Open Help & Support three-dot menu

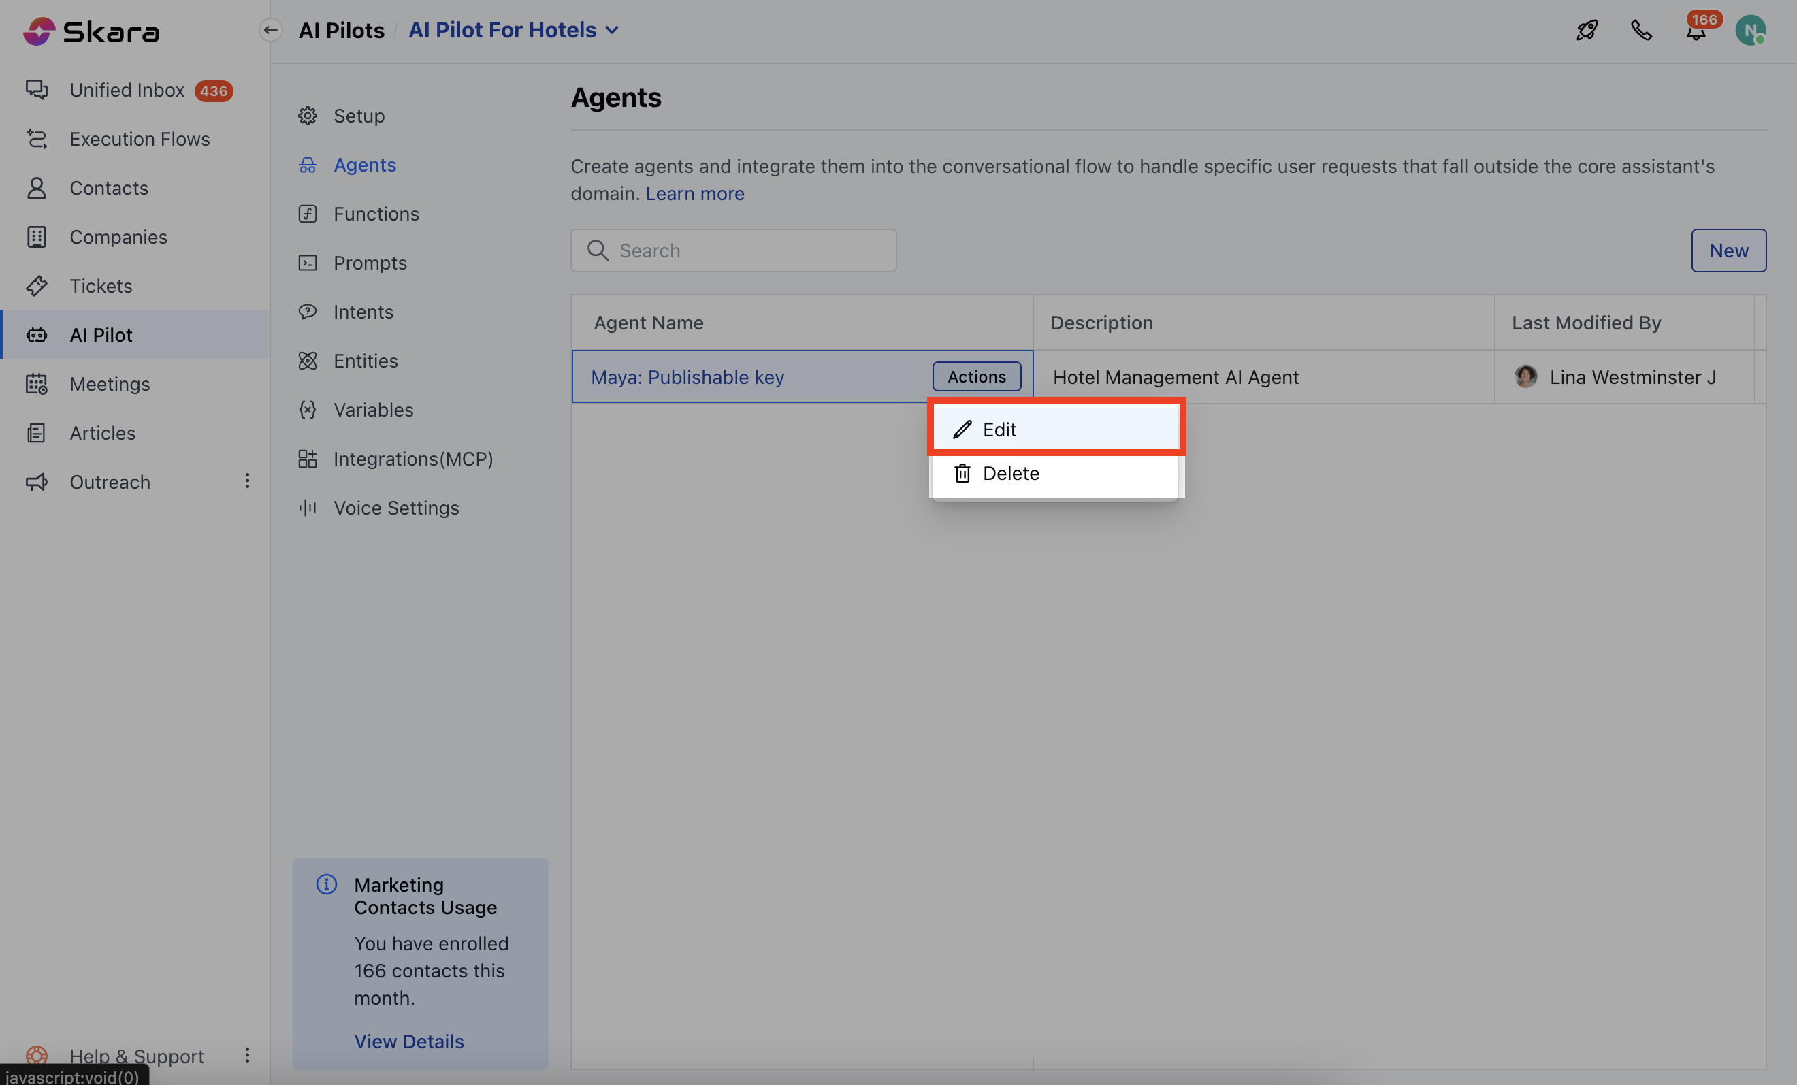247,1054
